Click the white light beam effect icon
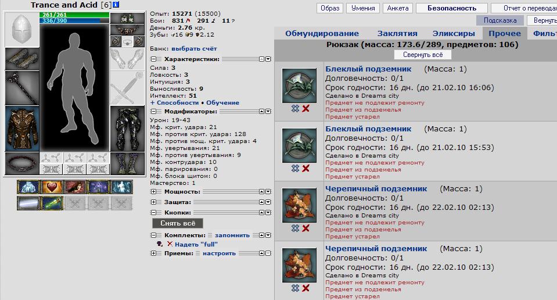The width and height of the screenshot is (557, 300). click(28, 203)
